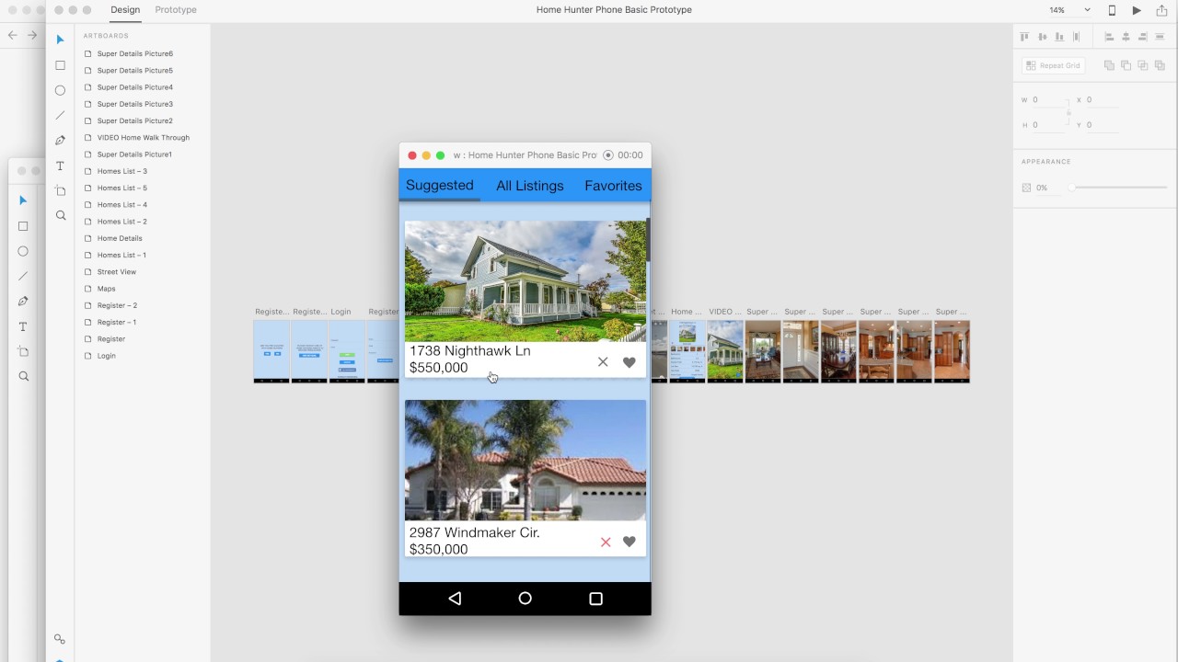Image resolution: width=1178 pixels, height=662 pixels.
Task: Click the VIDEO artboard thumbnail on canvas
Action: [x=725, y=350]
